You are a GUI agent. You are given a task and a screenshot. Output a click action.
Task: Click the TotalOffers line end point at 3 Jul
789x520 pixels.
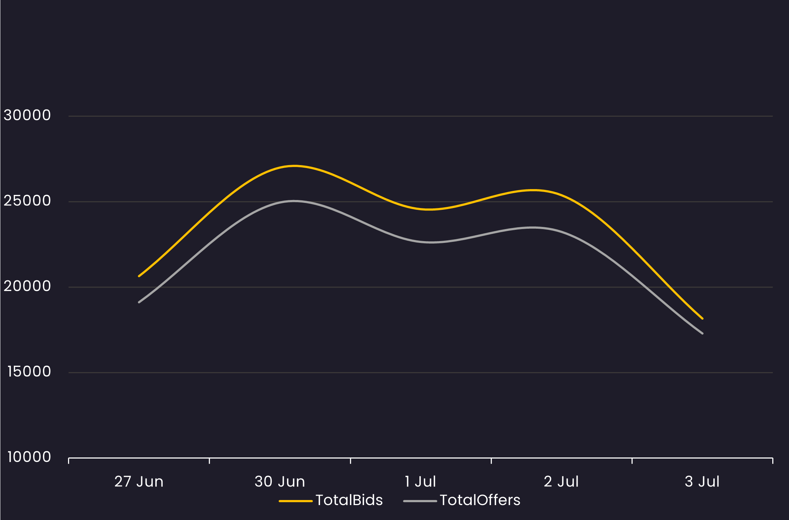click(702, 333)
